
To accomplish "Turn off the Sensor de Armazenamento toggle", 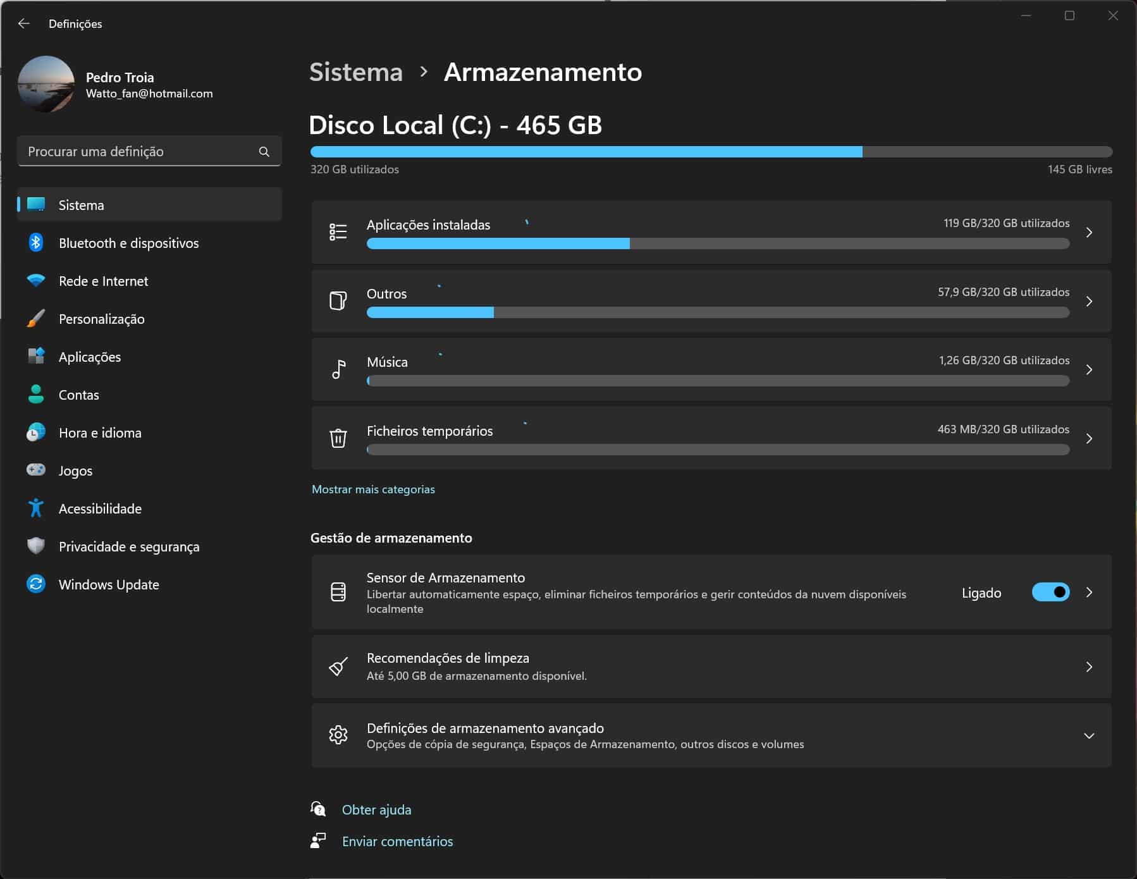I will (1050, 593).
